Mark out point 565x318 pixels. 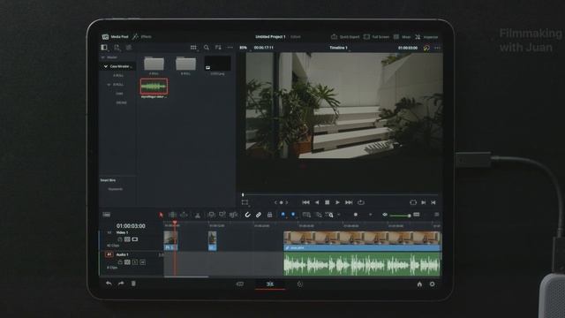[433, 202]
